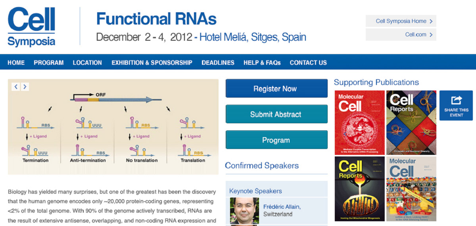Open the red Molecular Cell cover
Viewport: 476px width, 226px height.
(359, 122)
